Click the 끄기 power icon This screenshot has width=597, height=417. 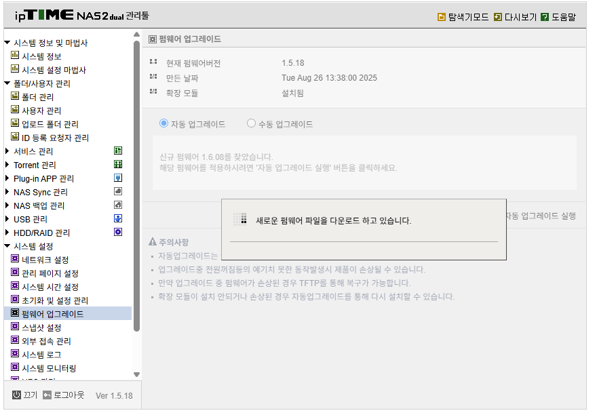pyautogui.click(x=16, y=395)
